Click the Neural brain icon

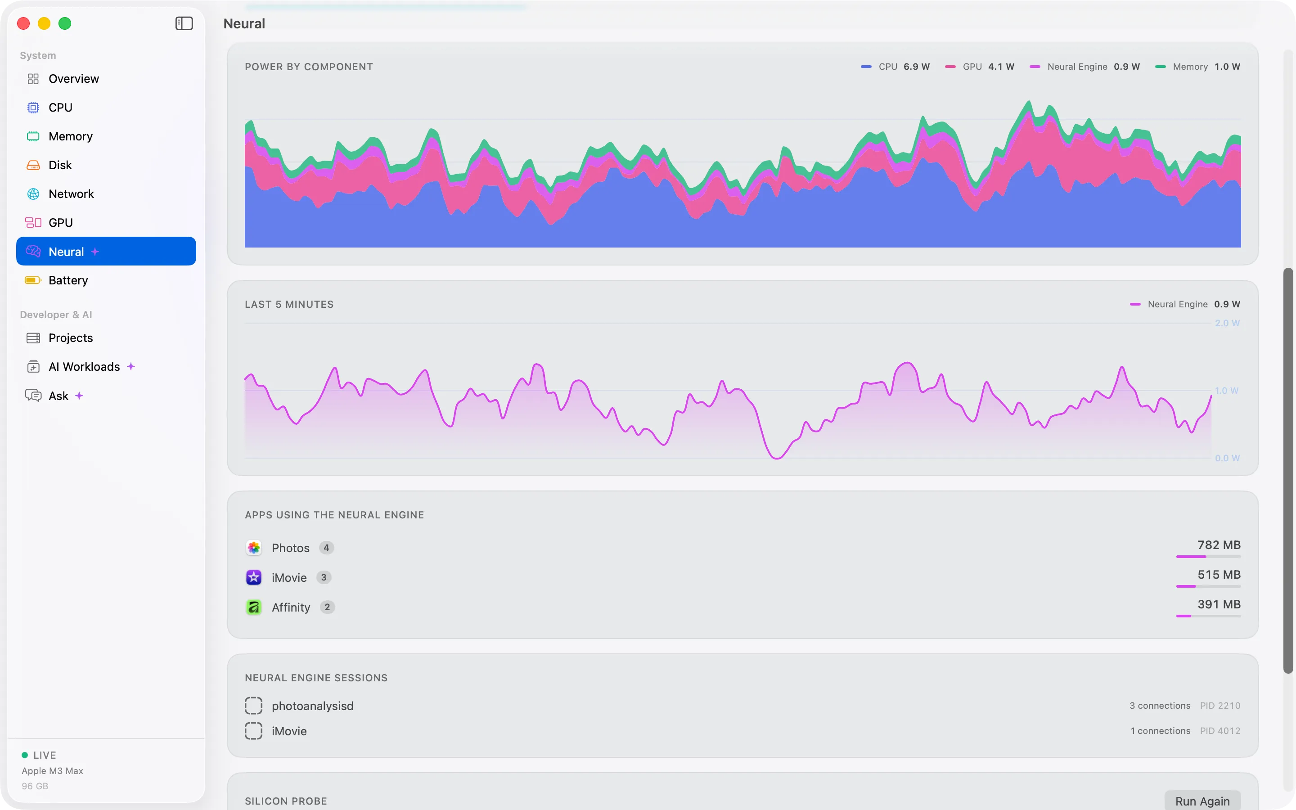point(33,251)
